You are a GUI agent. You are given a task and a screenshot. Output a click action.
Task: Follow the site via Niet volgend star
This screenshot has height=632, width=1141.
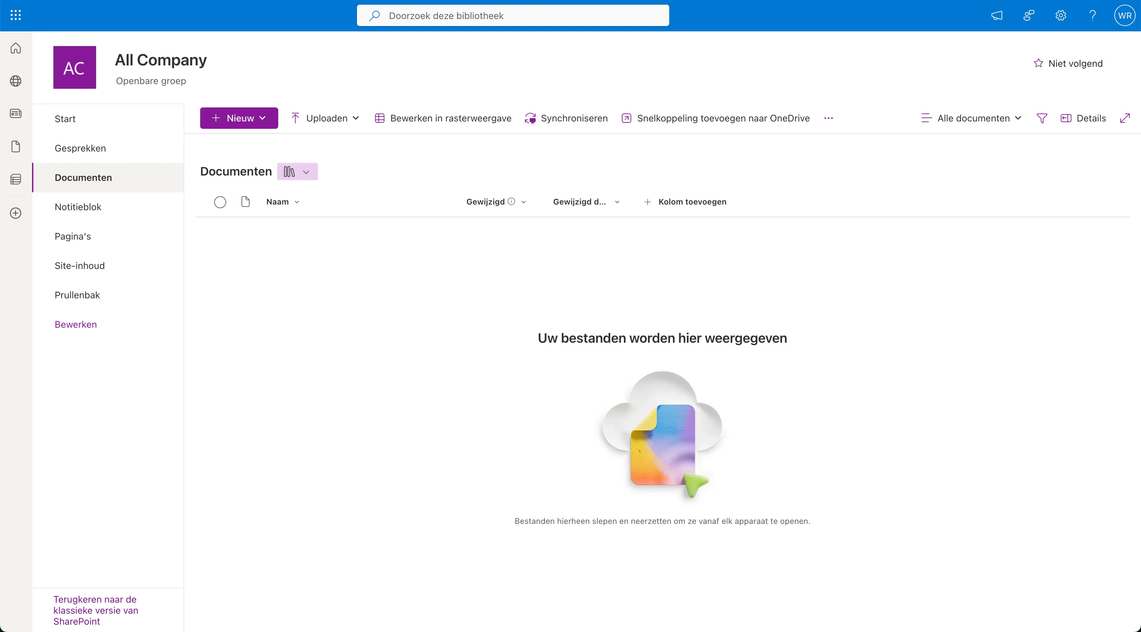click(1069, 63)
